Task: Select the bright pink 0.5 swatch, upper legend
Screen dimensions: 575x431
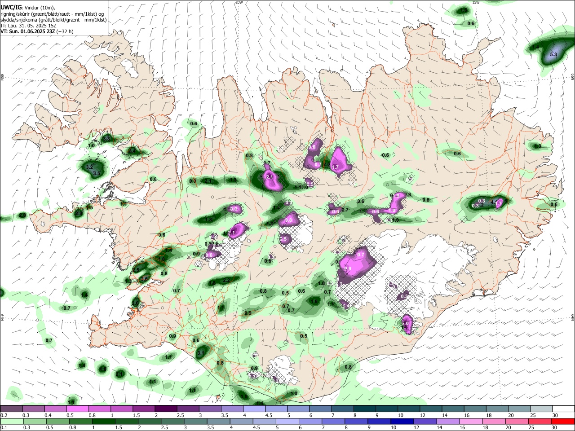Action: coord(77,409)
